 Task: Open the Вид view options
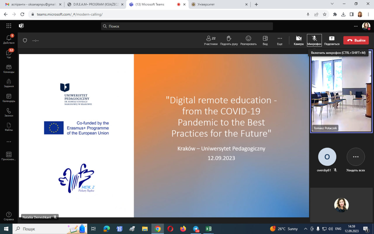(265, 40)
